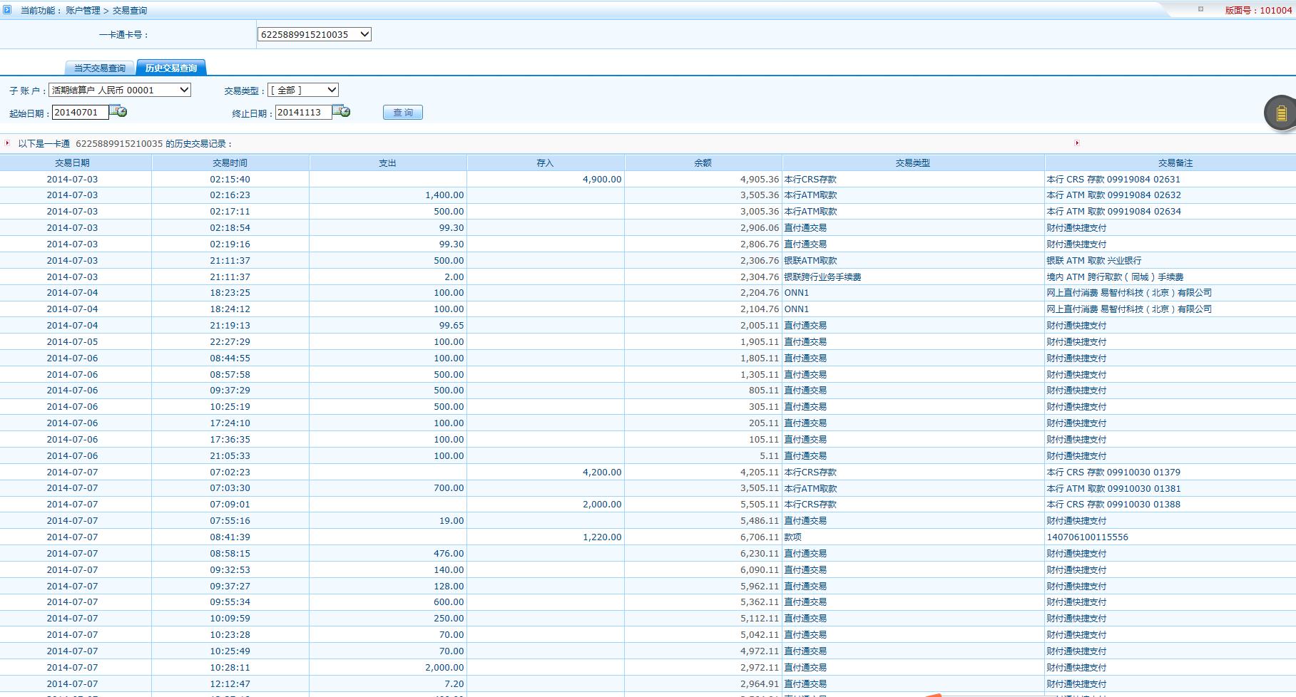The height and width of the screenshot is (697, 1296).
Task: Switch to the 当天交易查询 tab
Action: pos(100,68)
